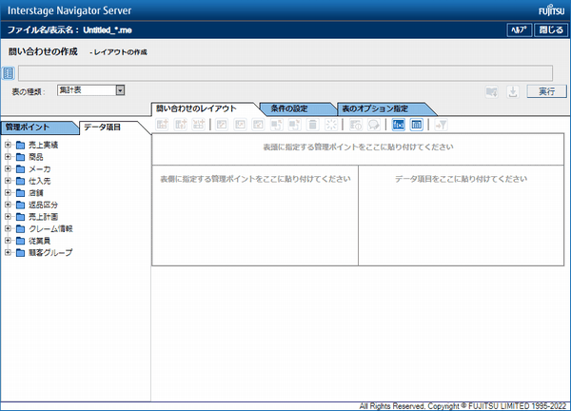Click the radiating burst clear-all icon

tap(331, 125)
